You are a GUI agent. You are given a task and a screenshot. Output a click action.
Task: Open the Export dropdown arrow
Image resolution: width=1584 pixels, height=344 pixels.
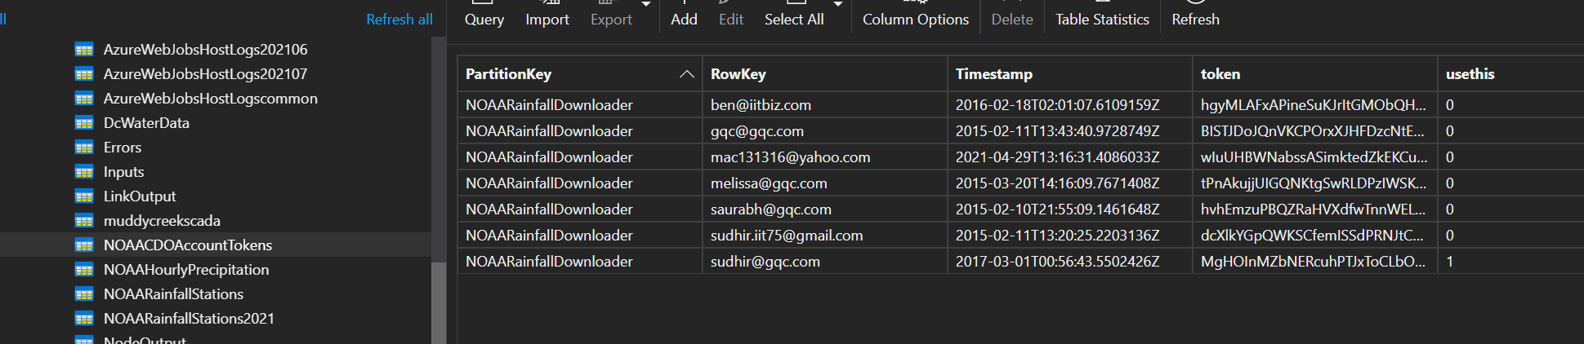(x=646, y=5)
